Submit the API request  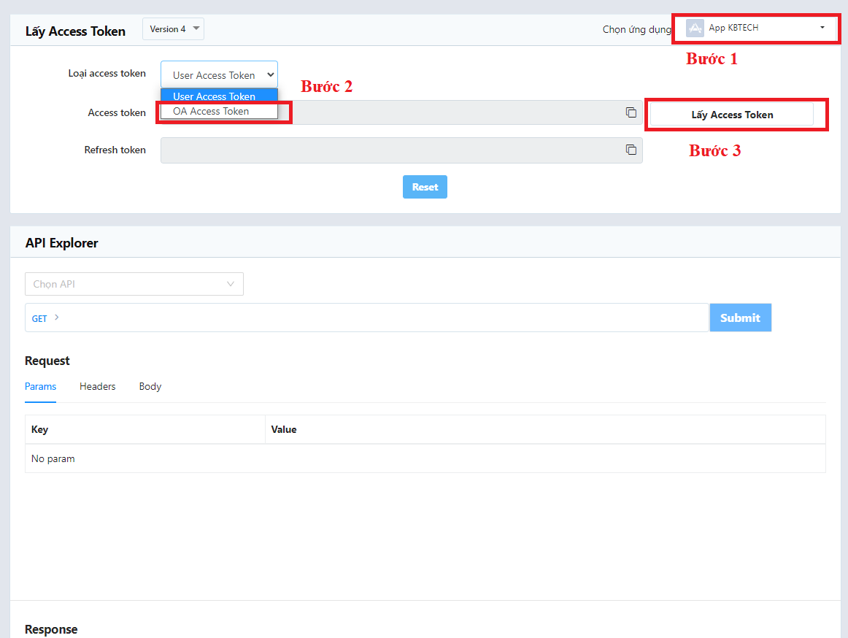[x=740, y=318]
